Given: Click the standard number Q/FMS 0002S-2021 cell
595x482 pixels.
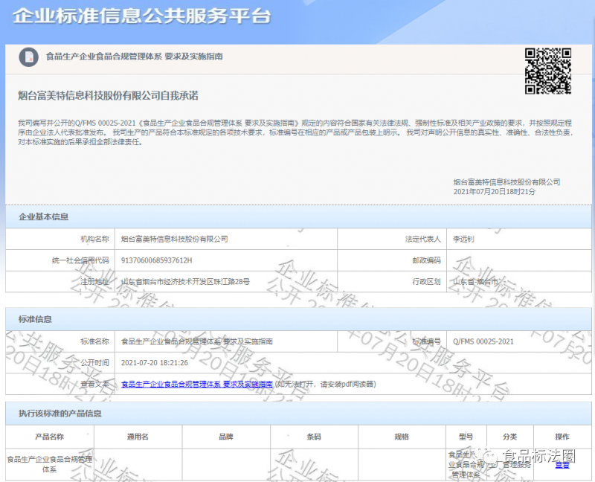Looking at the screenshot, I should (x=483, y=341).
